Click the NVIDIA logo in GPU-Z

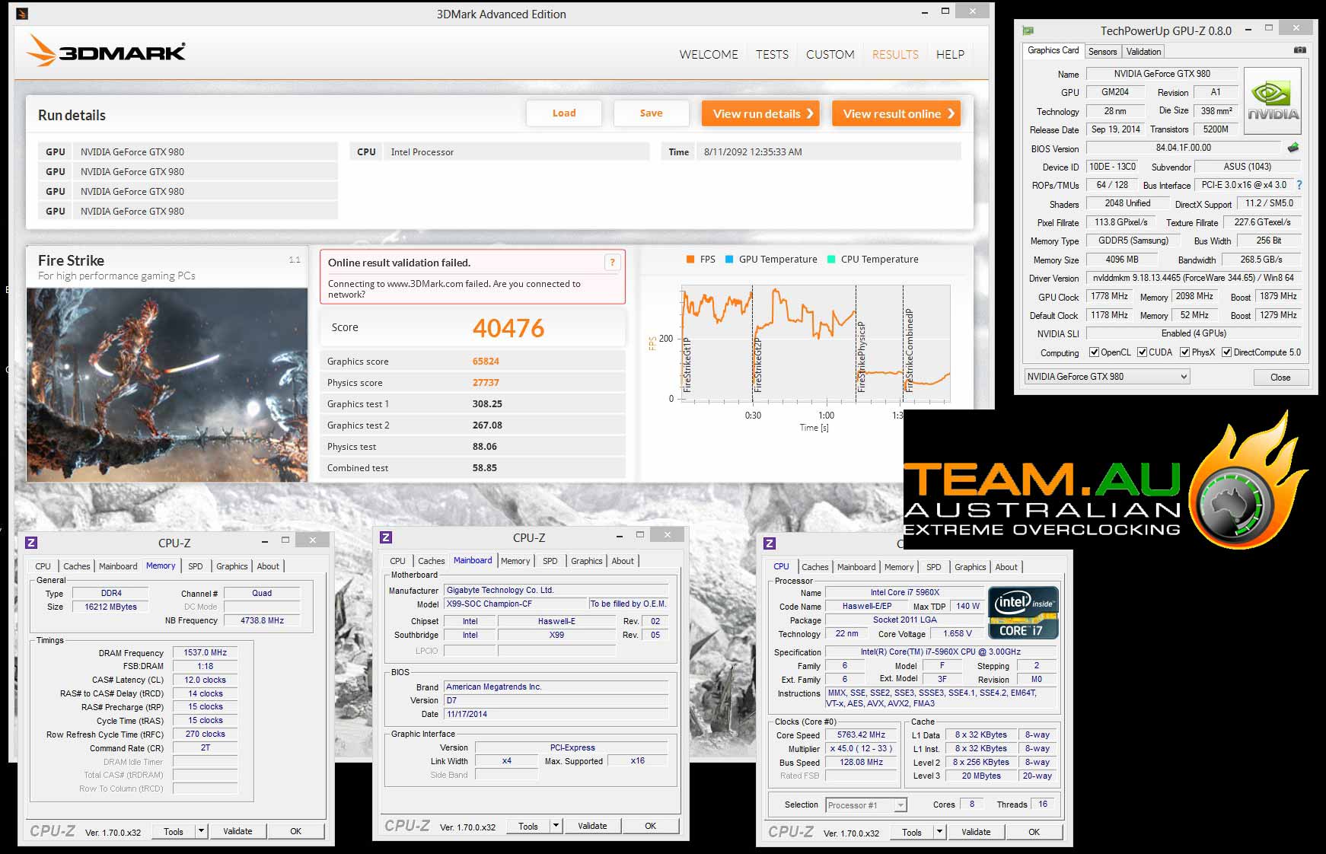coord(1272,101)
